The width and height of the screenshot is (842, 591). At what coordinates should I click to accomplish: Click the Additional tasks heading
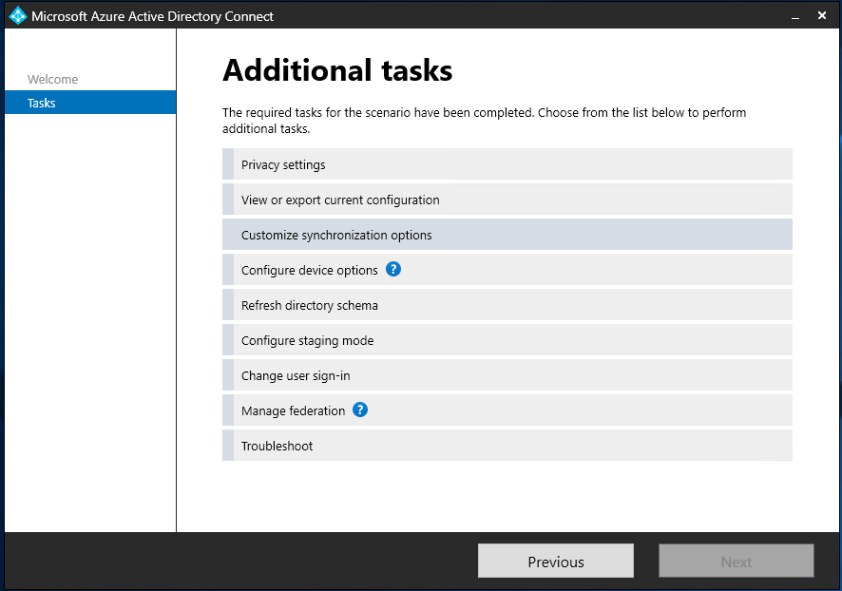337,70
